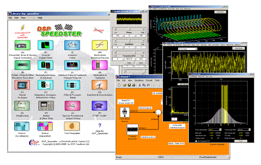Open Detectors & Demodulators library icon
This screenshot has width=261, height=165.
tap(99, 85)
